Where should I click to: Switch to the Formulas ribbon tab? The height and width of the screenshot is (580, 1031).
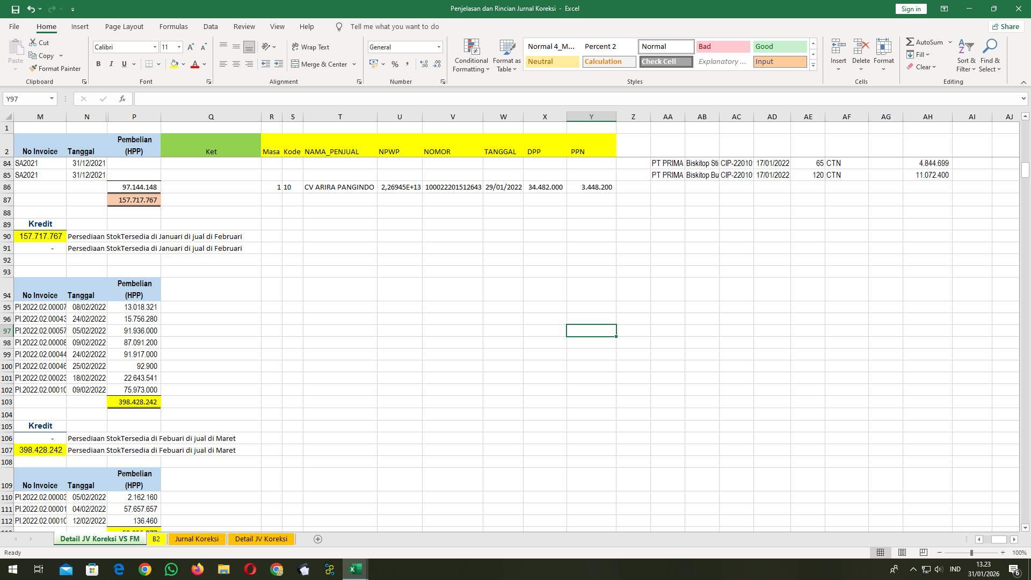click(173, 26)
